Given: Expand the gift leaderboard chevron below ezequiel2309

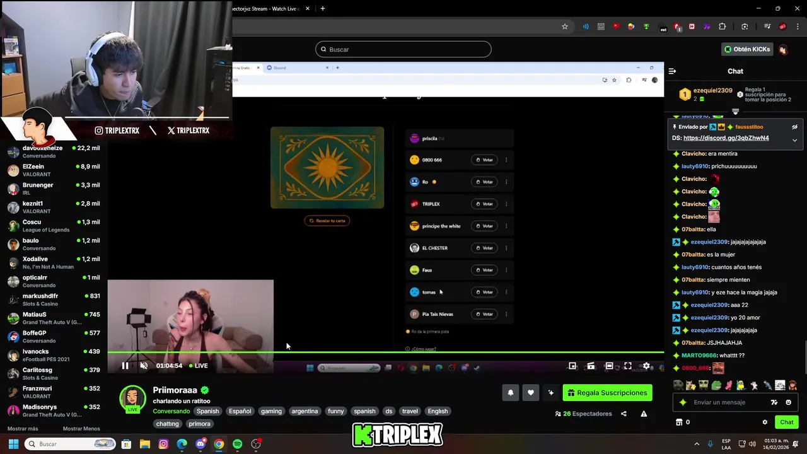Looking at the screenshot, I should [x=735, y=112].
